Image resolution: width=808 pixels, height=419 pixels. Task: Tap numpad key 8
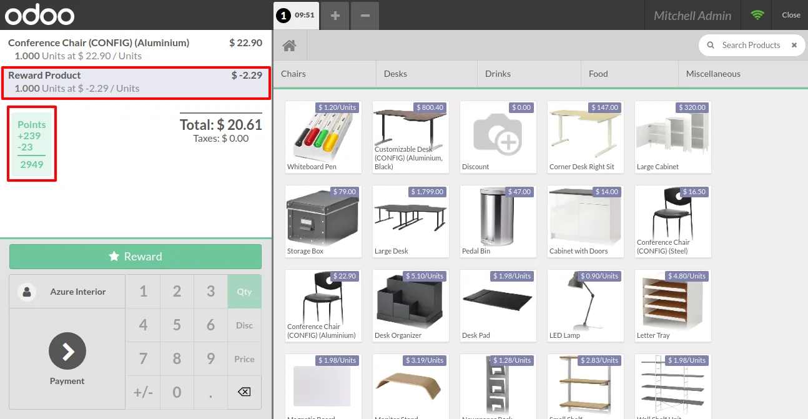tap(177, 359)
